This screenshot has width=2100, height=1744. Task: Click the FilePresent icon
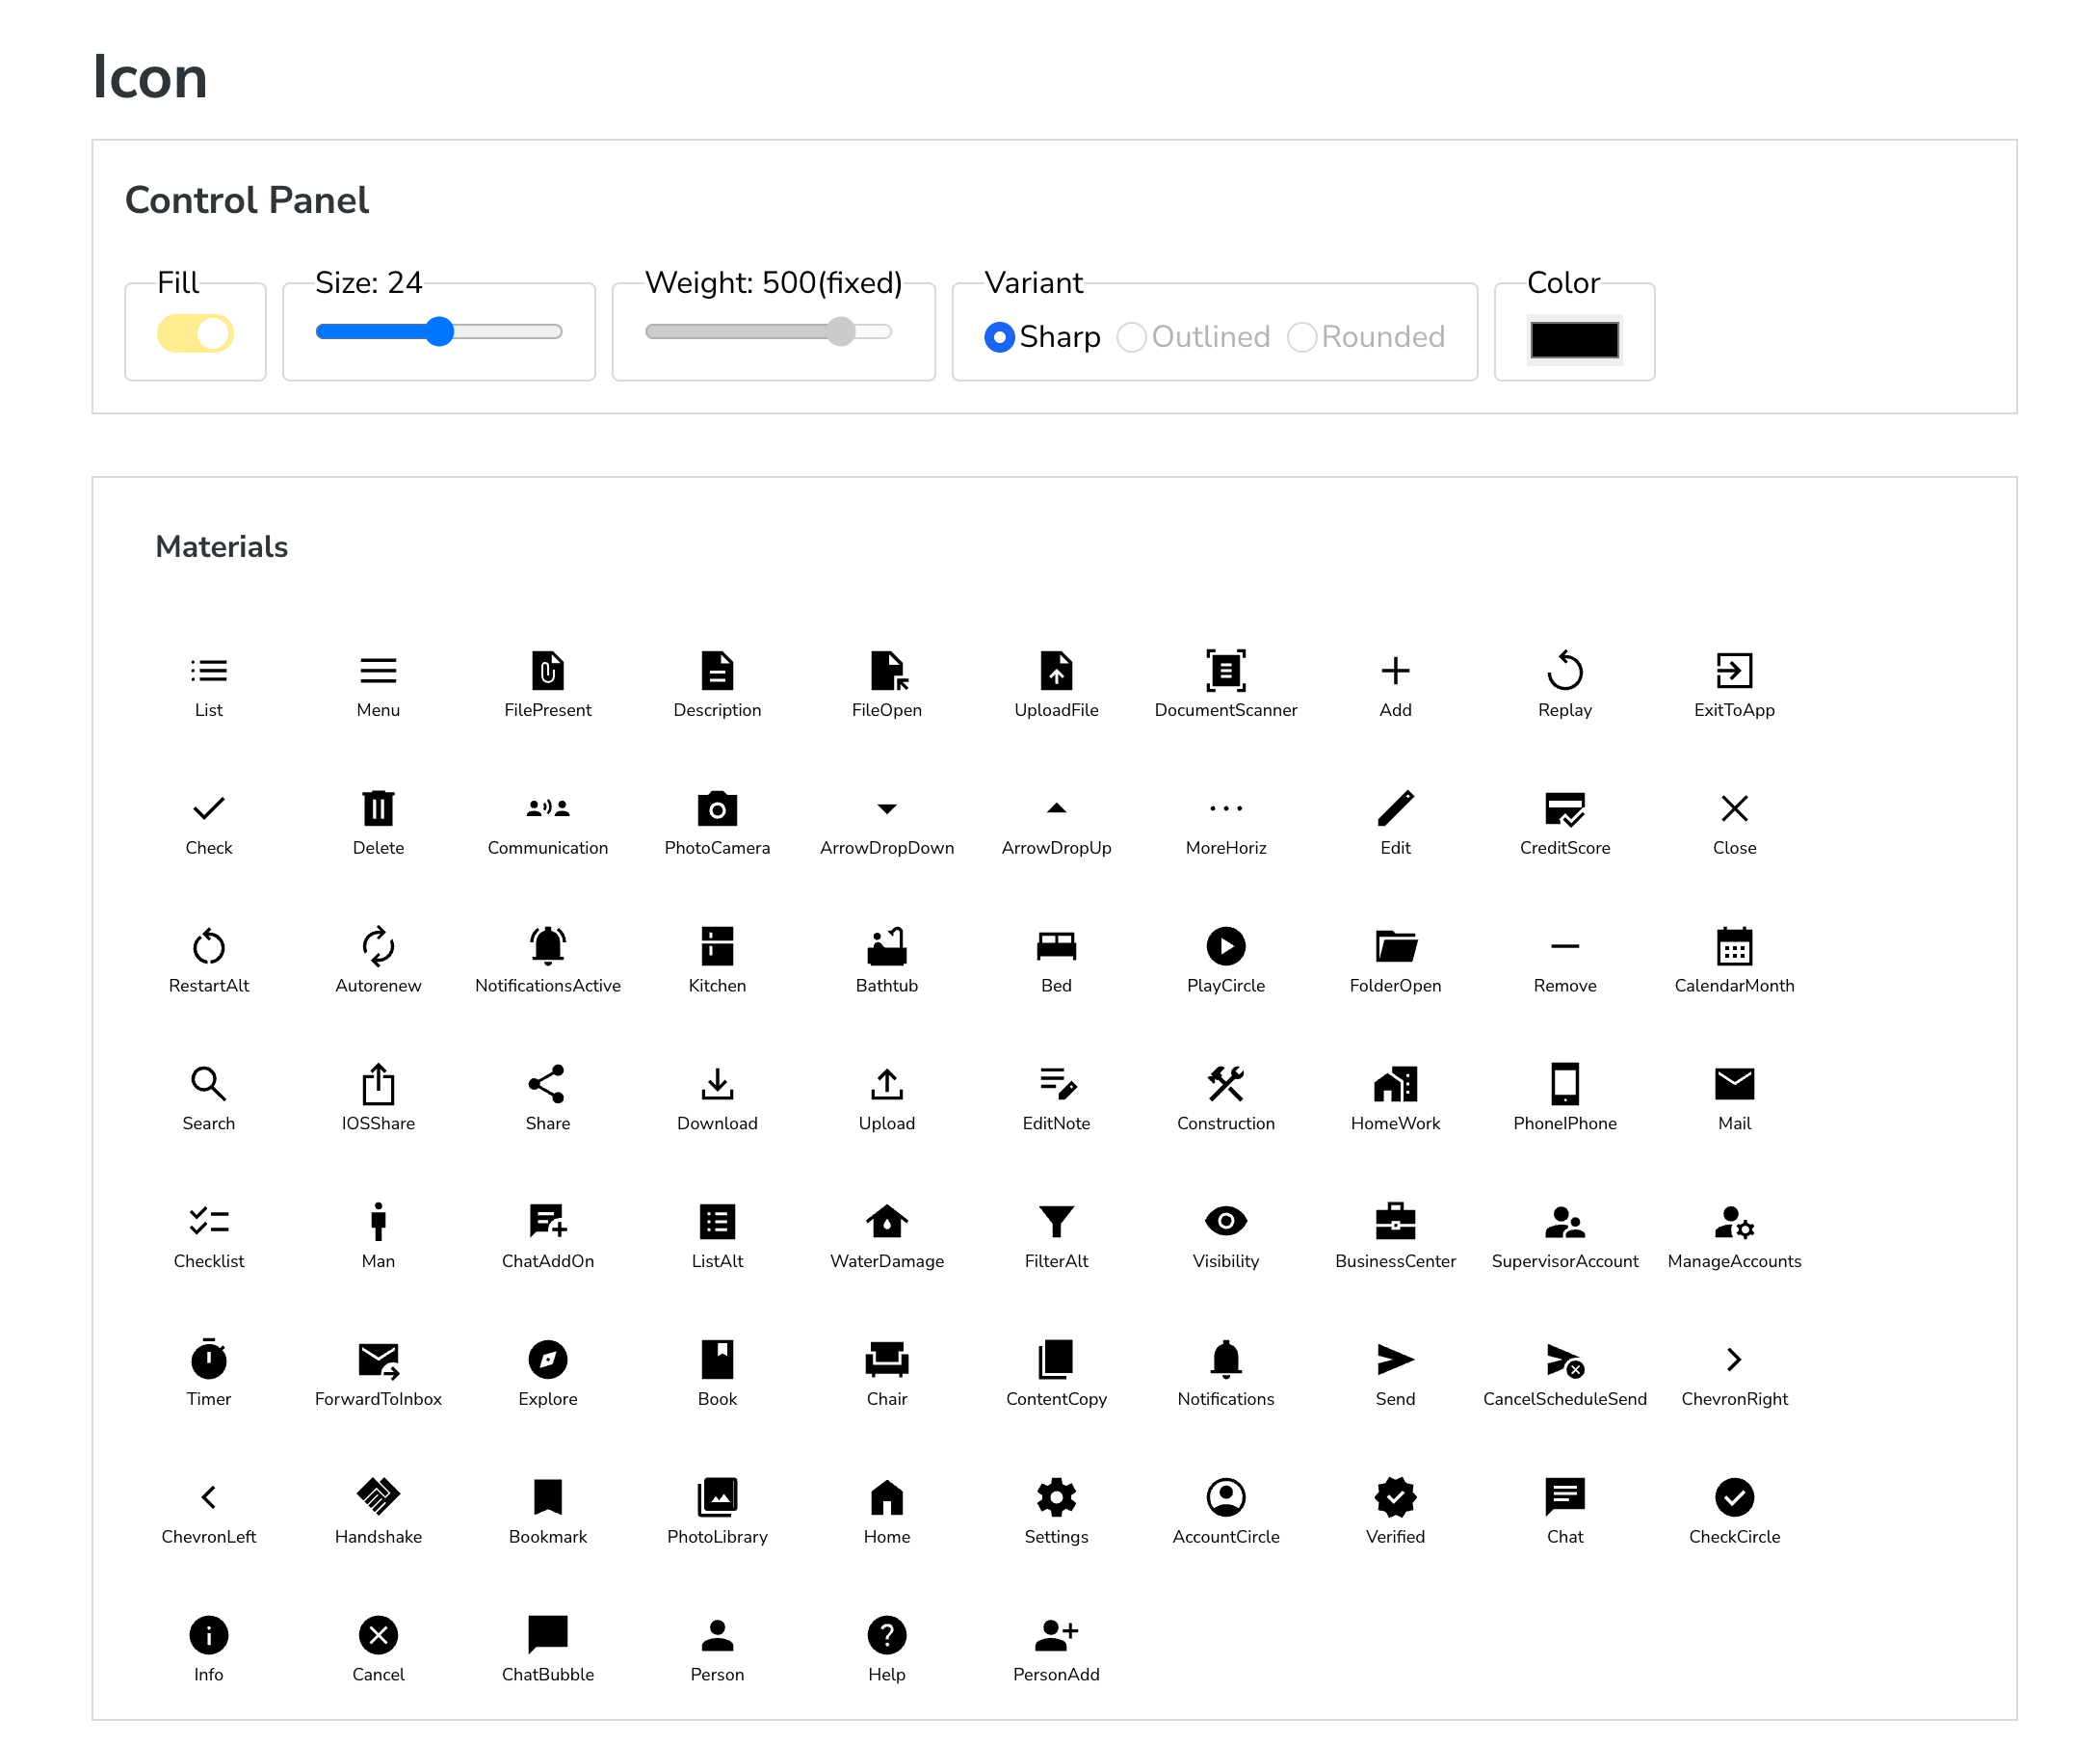[547, 670]
